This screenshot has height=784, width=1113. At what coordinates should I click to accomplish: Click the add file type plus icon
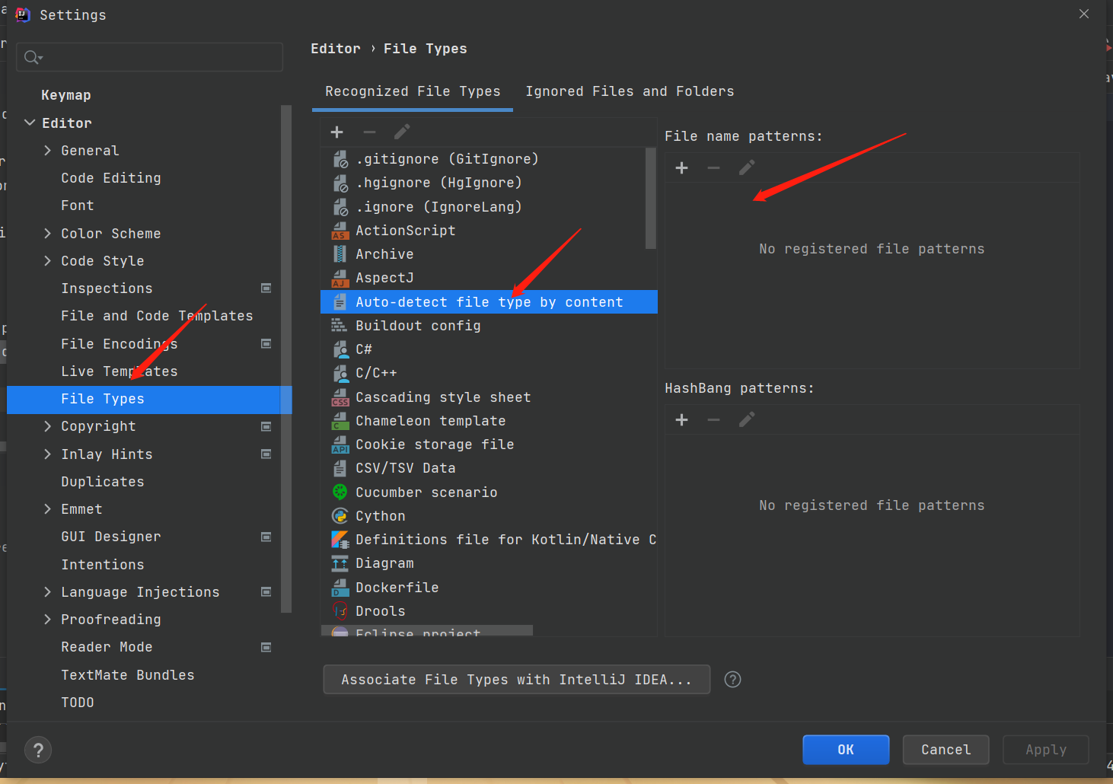[x=336, y=132]
